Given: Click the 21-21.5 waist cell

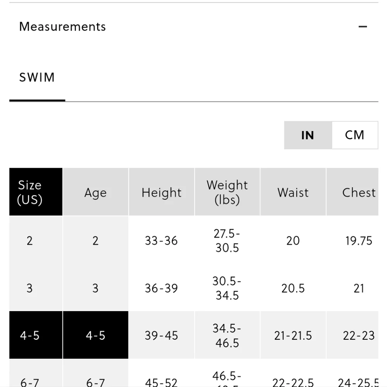Looking at the screenshot, I should 293,335.
